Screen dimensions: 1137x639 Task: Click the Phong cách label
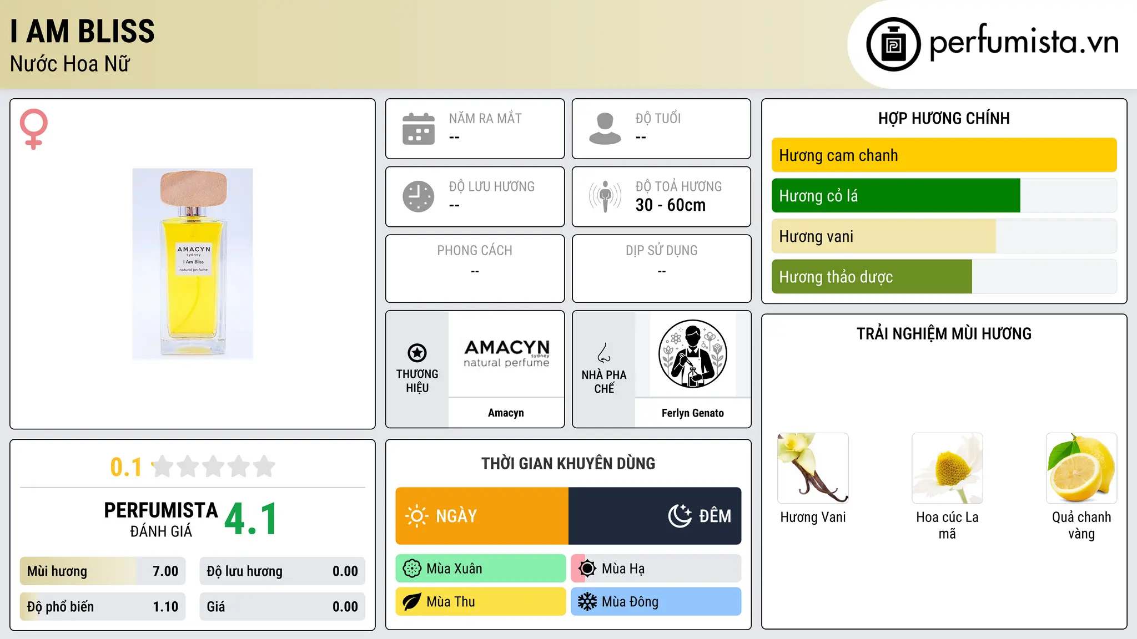coord(475,251)
